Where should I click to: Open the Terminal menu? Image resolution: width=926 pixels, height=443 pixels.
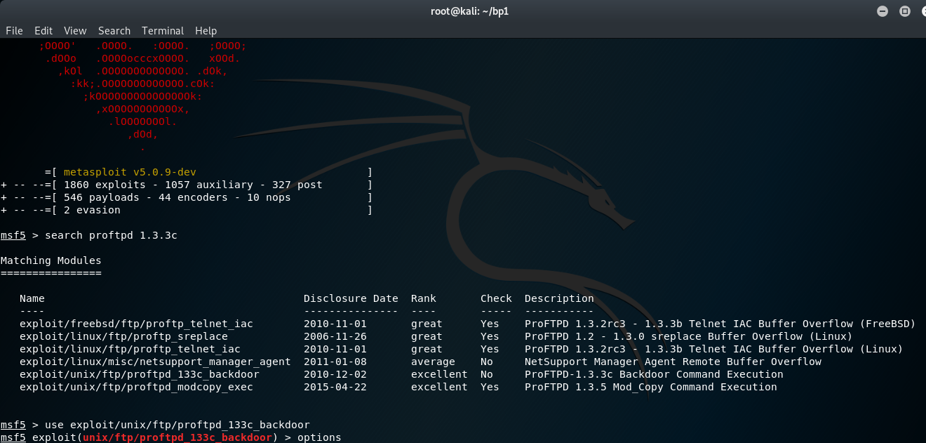coord(163,31)
